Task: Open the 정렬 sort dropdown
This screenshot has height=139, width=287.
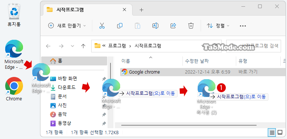Action: click(x=218, y=26)
